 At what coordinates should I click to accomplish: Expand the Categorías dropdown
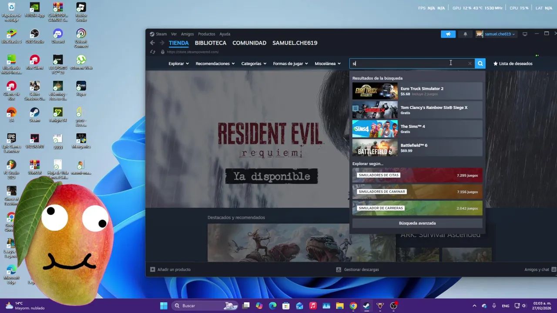coord(254,63)
